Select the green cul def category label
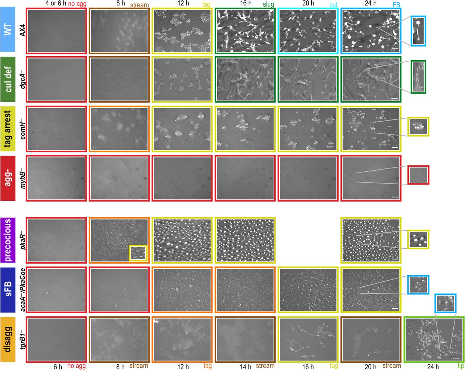Image resolution: width=465 pixels, height=370 pixels. pos(8,79)
